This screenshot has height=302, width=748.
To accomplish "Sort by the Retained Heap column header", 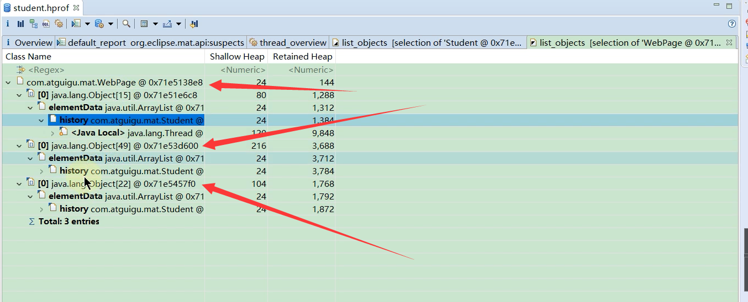I will pos(302,56).
